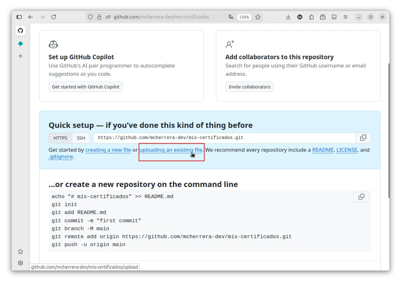Switch clone URL to SSH

(x=81, y=138)
